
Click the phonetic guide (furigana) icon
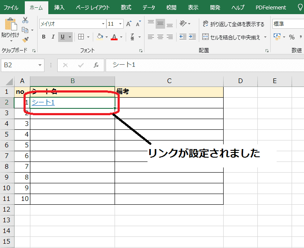133,37
